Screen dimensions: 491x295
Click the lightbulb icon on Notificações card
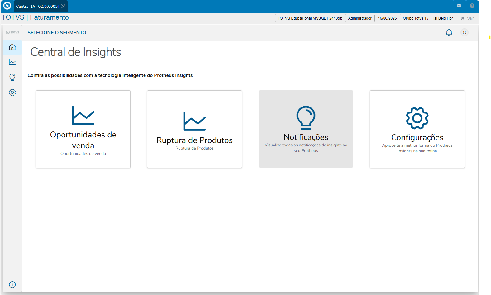pyautogui.click(x=306, y=118)
